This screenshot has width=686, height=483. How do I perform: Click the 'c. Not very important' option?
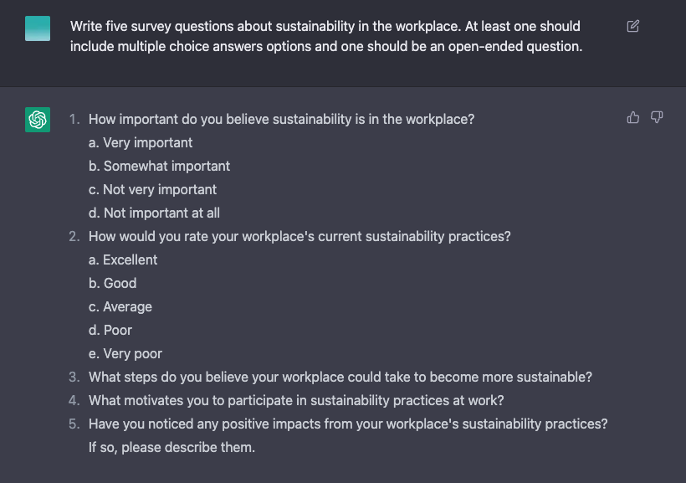click(153, 190)
